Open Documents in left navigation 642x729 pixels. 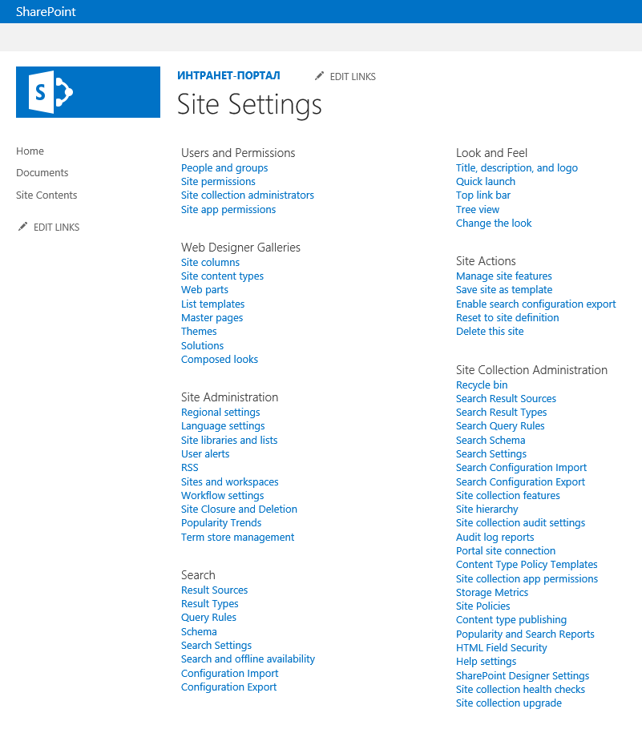coord(42,173)
